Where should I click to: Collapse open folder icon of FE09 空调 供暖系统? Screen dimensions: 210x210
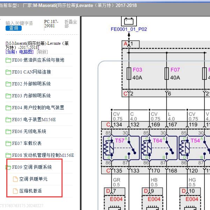pos(8,167)
